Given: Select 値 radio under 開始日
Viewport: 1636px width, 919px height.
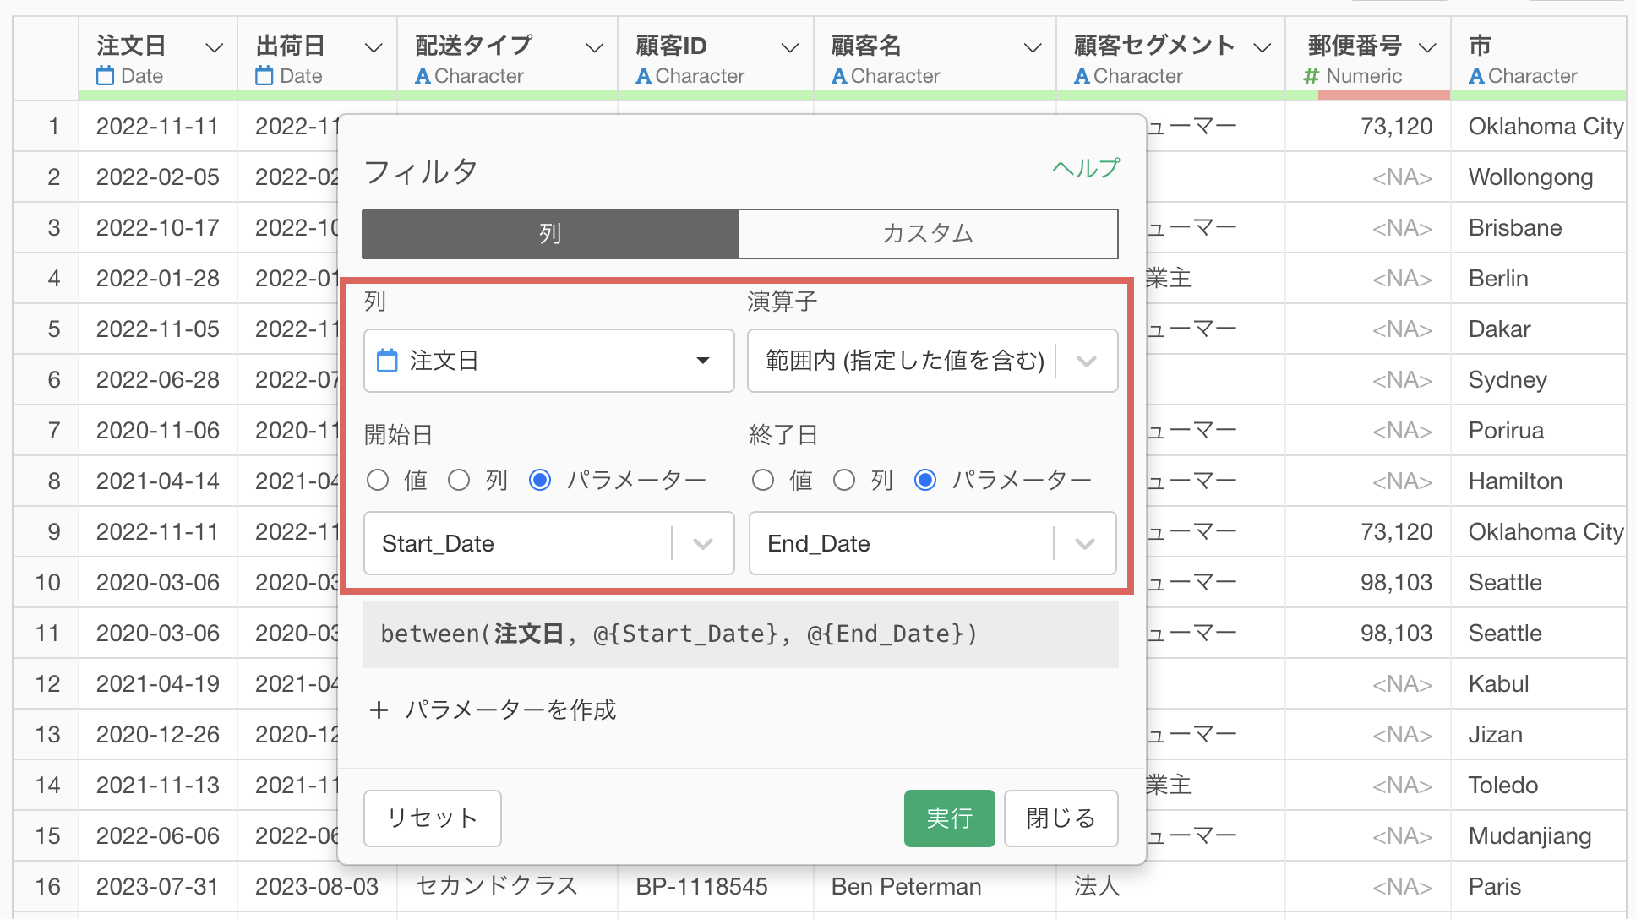Looking at the screenshot, I should point(378,481).
